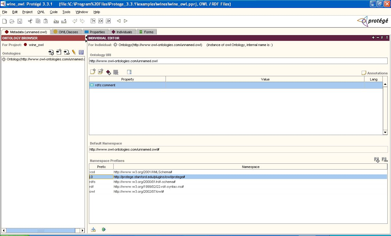This screenshot has width=391, height=236.
Task: Open the Help menu
Action: (x=97, y=12)
